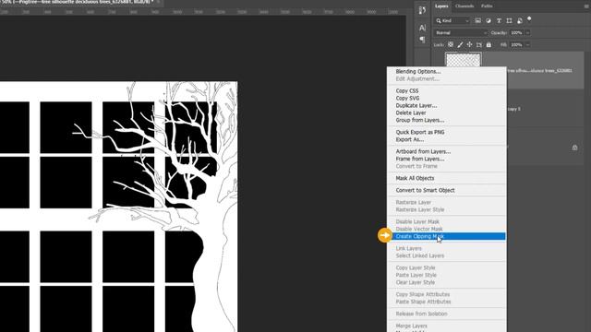Choose Quick Export as PNG
Image resolution: width=591 pixels, height=332 pixels.
point(420,132)
